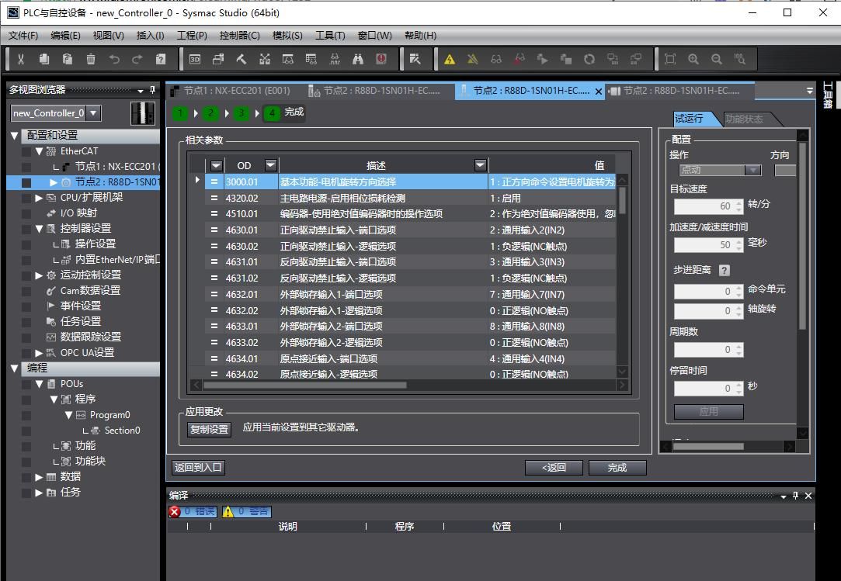Open the 描述 column filter dropdown

tap(480, 165)
